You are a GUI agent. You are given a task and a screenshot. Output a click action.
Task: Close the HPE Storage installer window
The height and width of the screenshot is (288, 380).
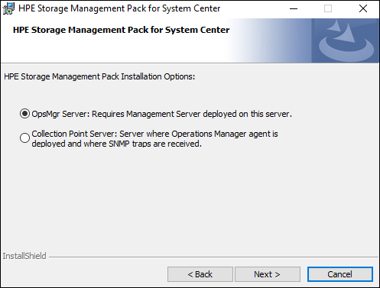[363, 8]
